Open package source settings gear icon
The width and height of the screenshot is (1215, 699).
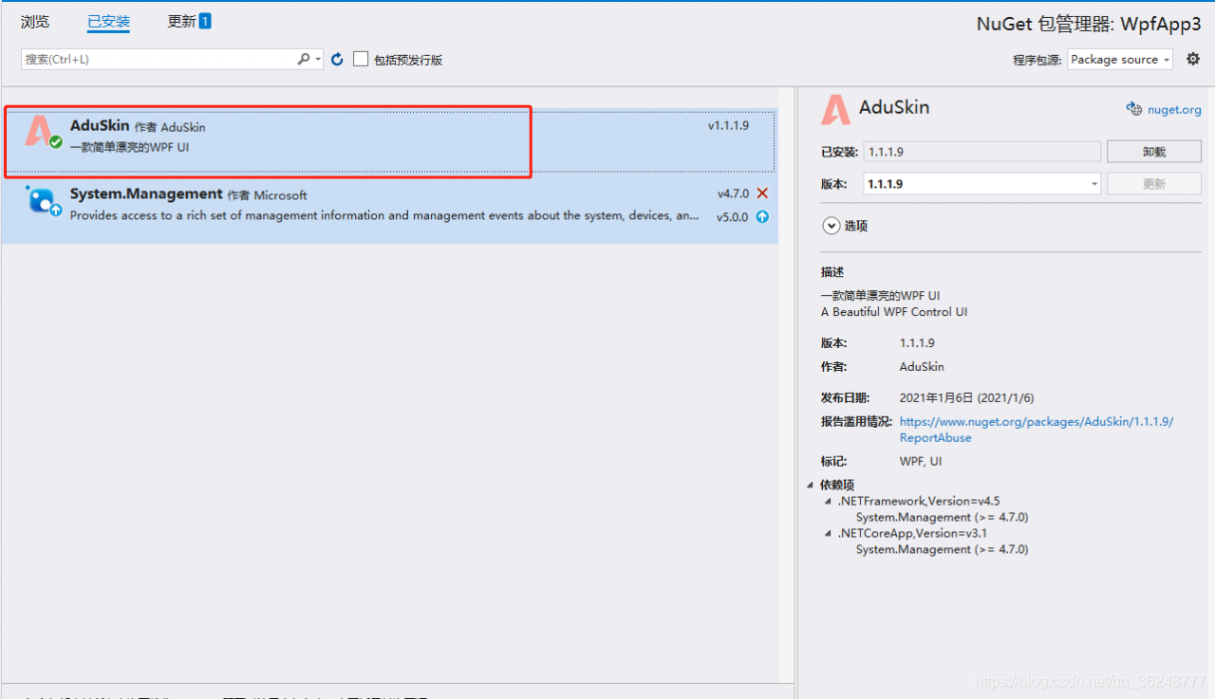pyautogui.click(x=1193, y=59)
